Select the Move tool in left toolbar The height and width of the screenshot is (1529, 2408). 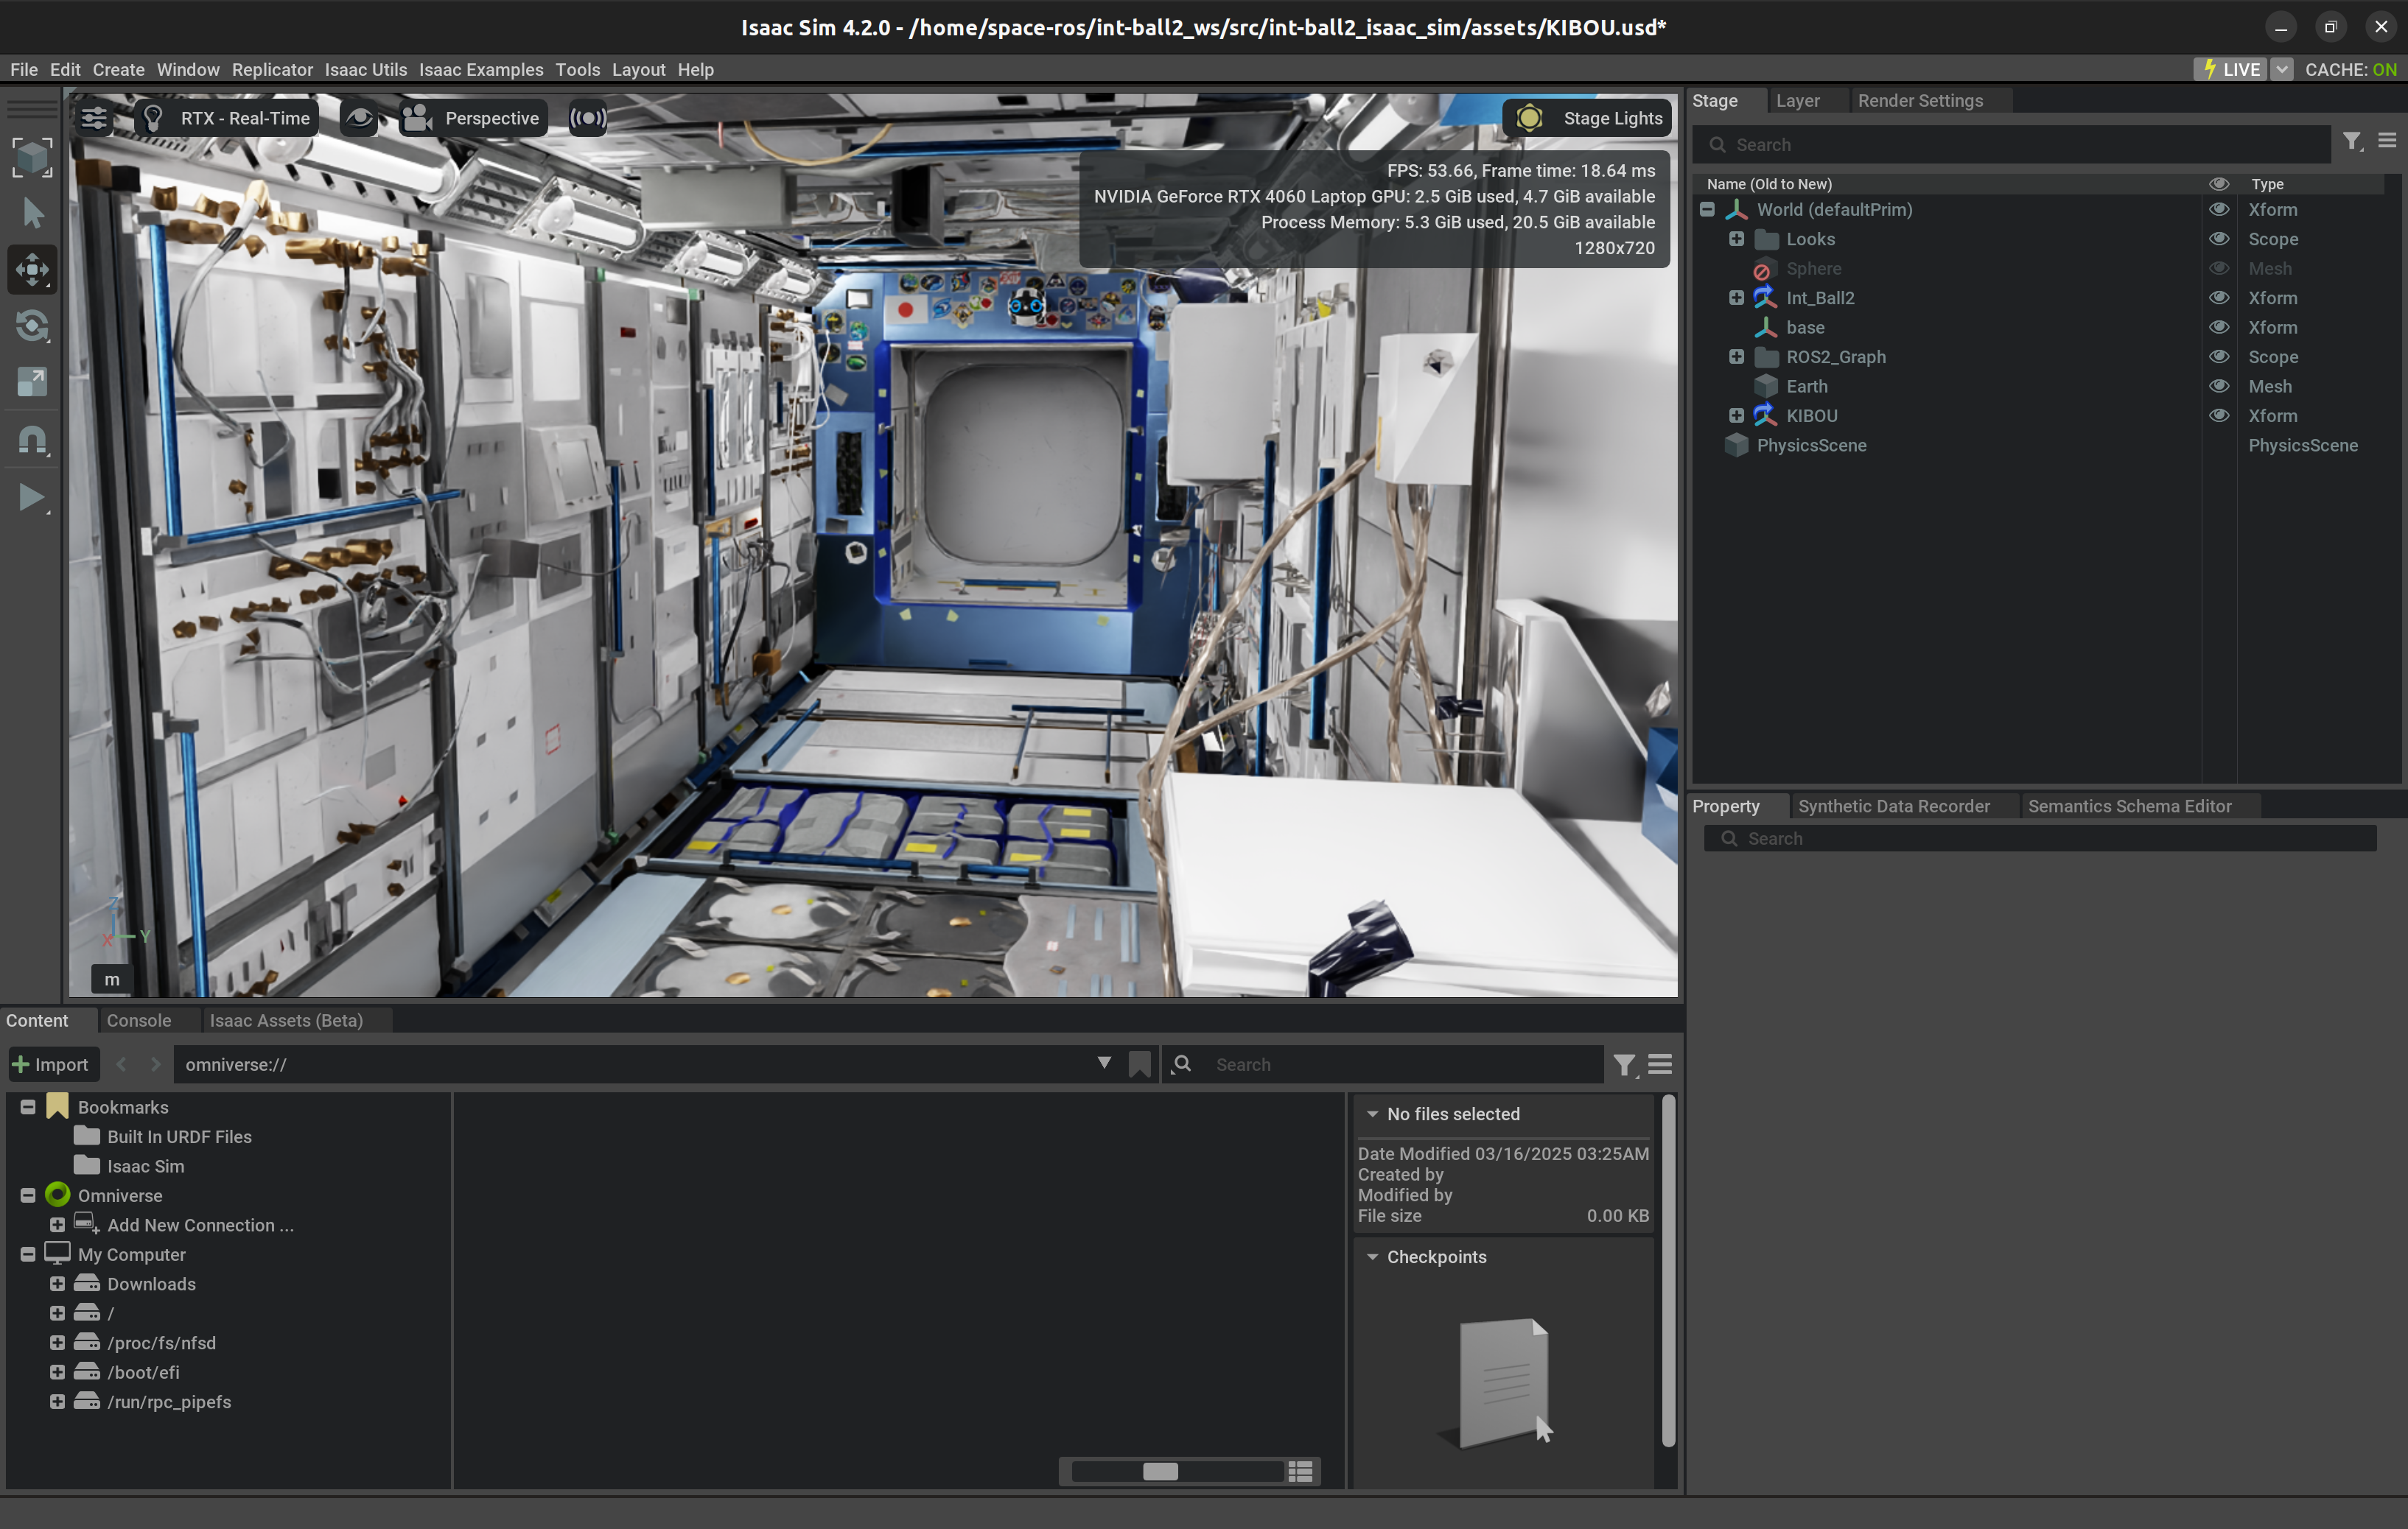click(32, 270)
